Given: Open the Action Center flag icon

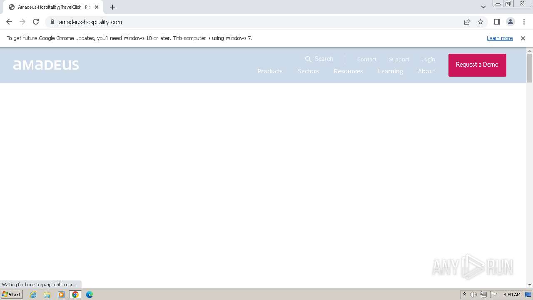Looking at the screenshot, I should click(x=493, y=295).
